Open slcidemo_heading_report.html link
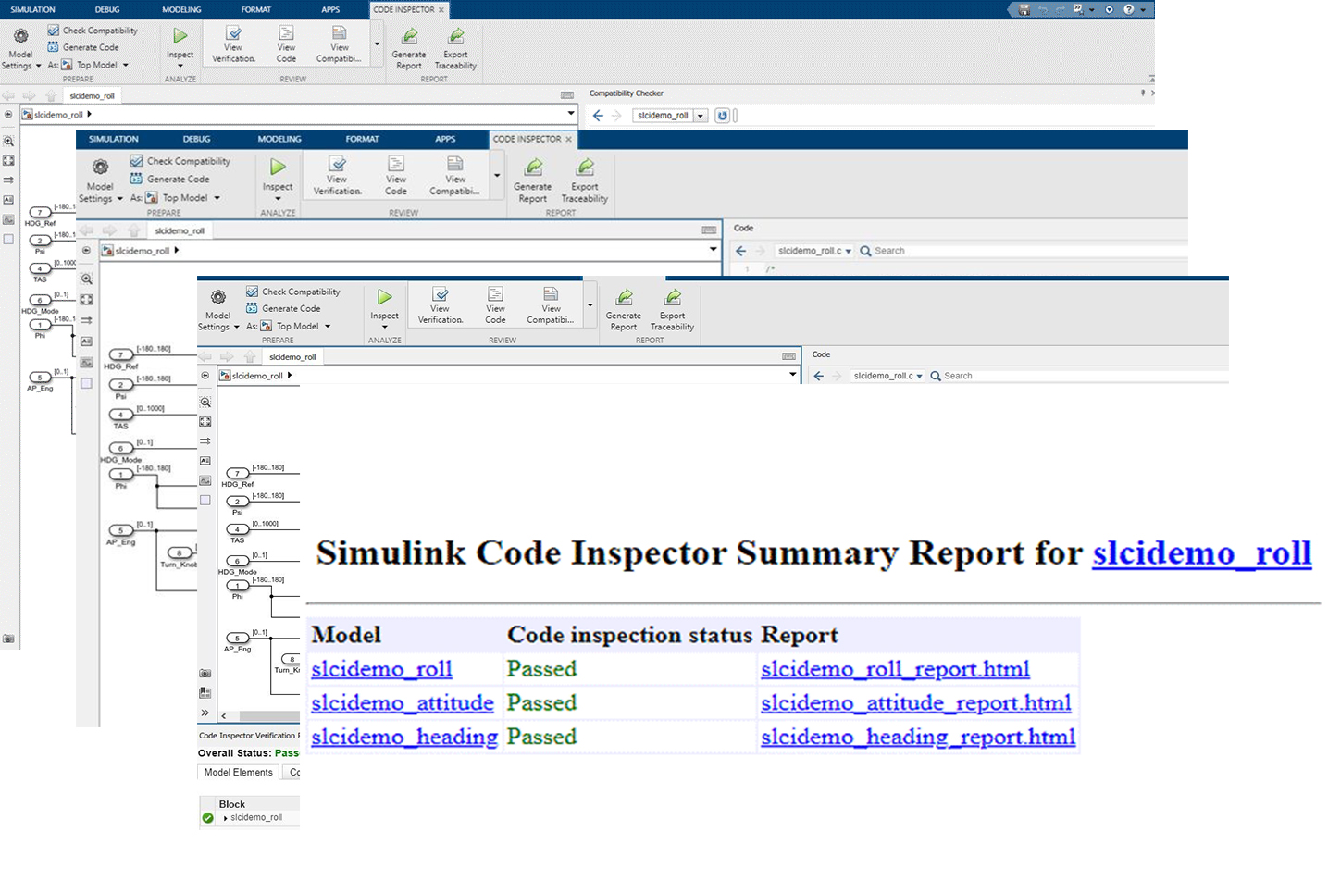1328x881 pixels. 918,738
